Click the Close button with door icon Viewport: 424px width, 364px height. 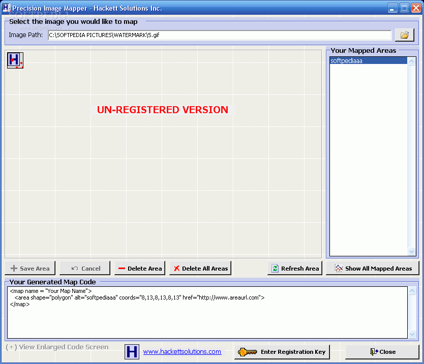pos(382,352)
